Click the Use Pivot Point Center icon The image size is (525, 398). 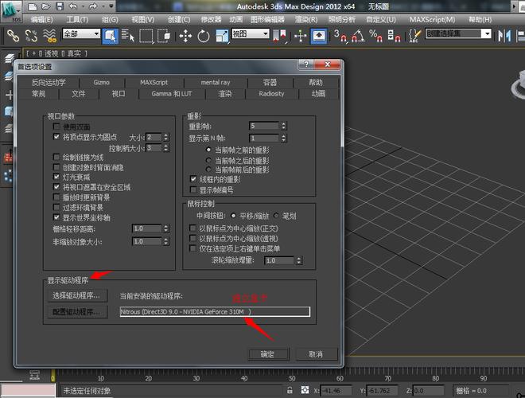pyautogui.click(x=279, y=36)
